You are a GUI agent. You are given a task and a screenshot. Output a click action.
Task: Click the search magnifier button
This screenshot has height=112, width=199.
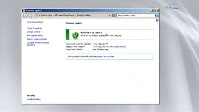point(157,16)
